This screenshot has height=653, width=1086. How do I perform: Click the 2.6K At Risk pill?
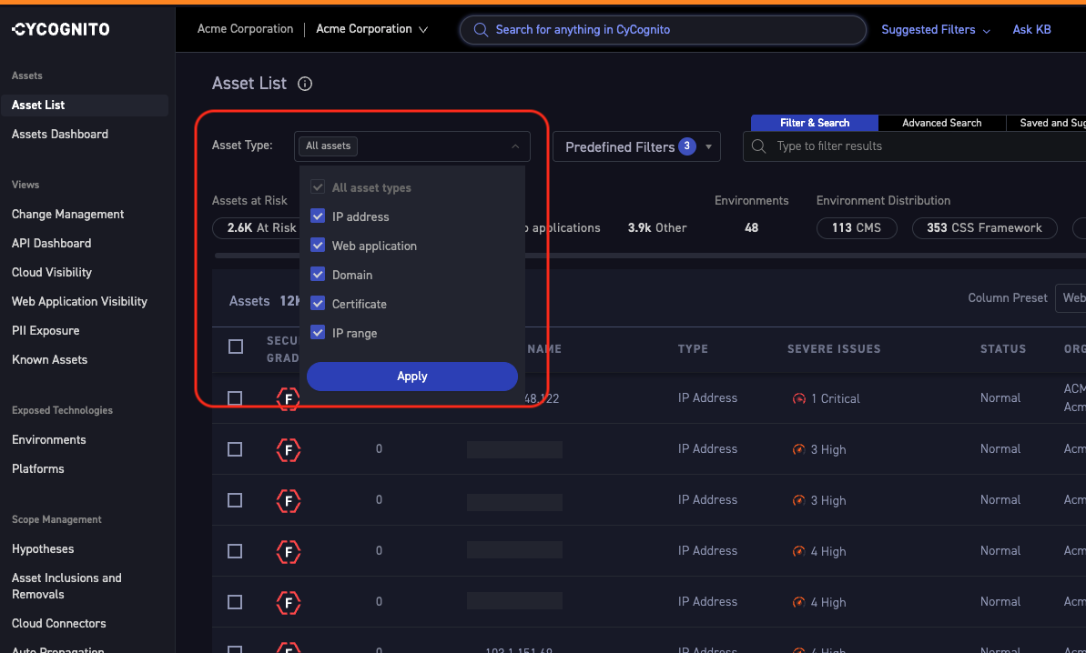click(257, 227)
